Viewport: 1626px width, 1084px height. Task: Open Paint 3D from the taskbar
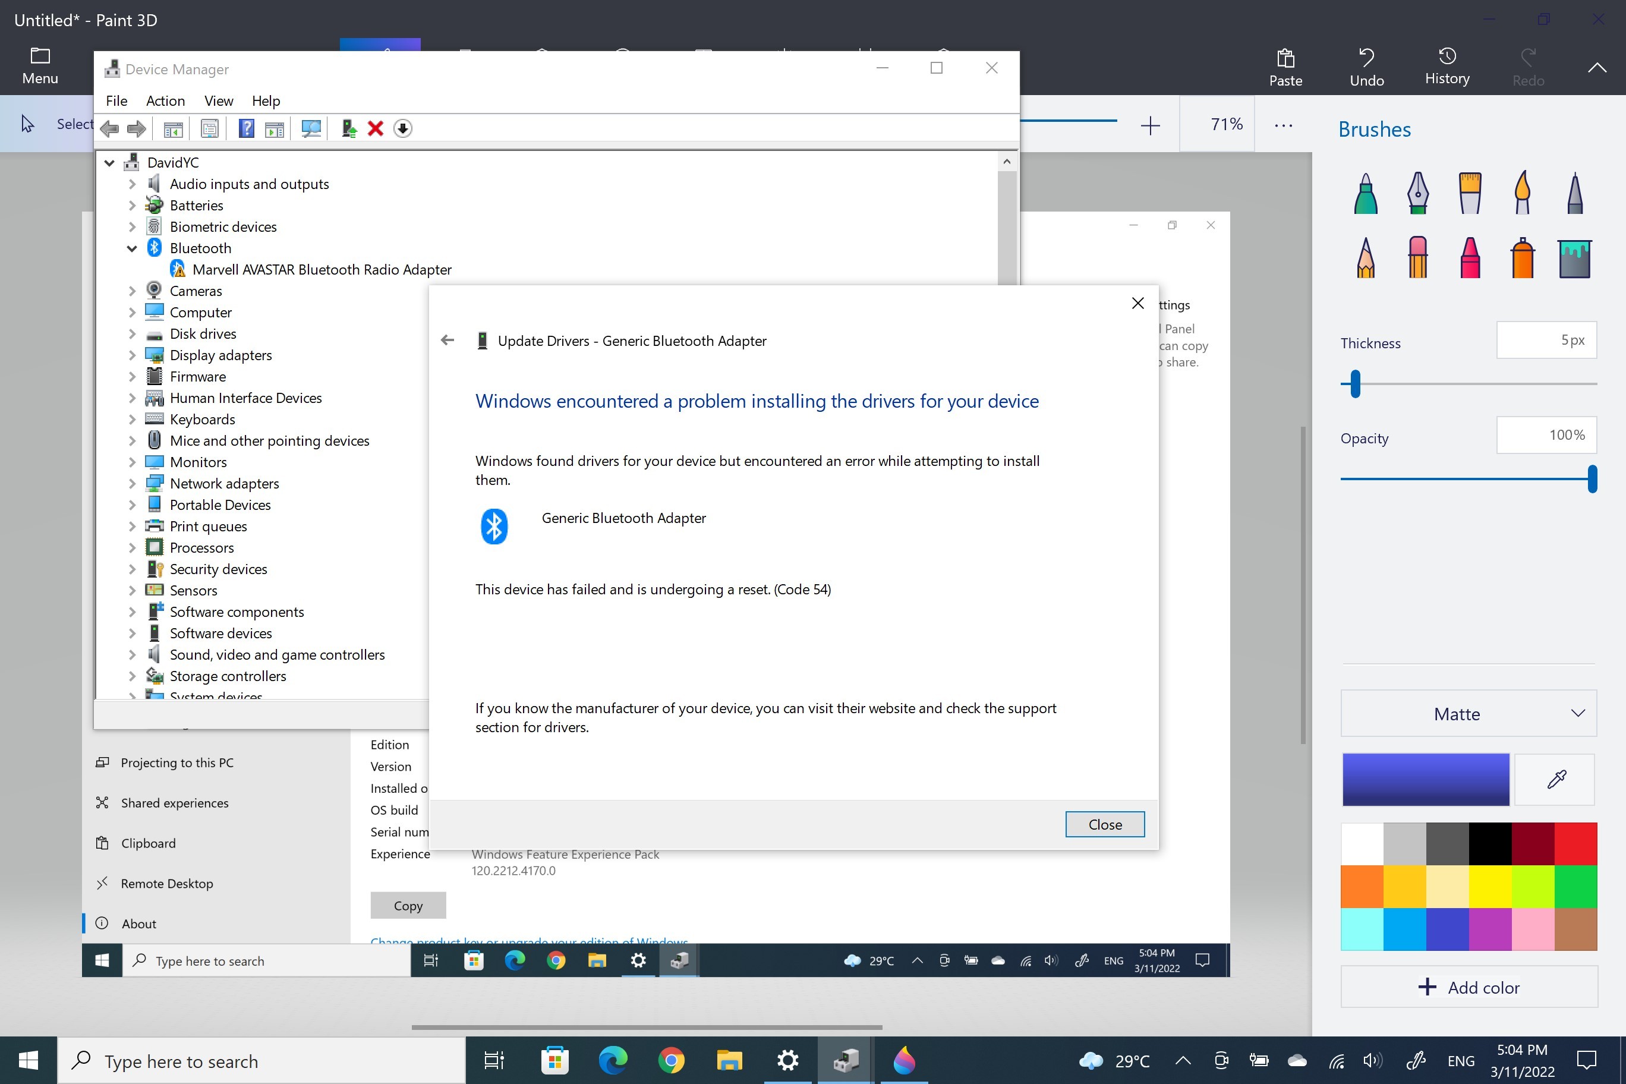(903, 1060)
